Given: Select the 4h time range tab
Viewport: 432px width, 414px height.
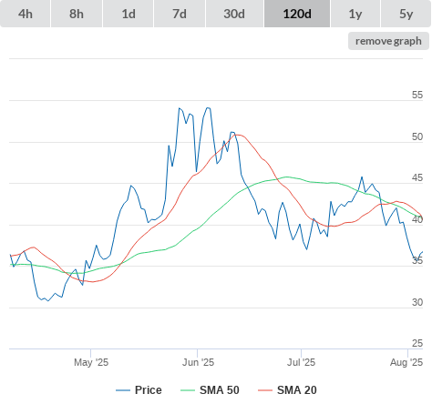Looking at the screenshot, I should tap(25, 14).
